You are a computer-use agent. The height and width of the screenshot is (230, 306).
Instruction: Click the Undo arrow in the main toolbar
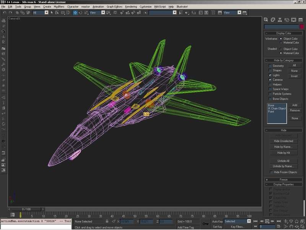(5, 13)
